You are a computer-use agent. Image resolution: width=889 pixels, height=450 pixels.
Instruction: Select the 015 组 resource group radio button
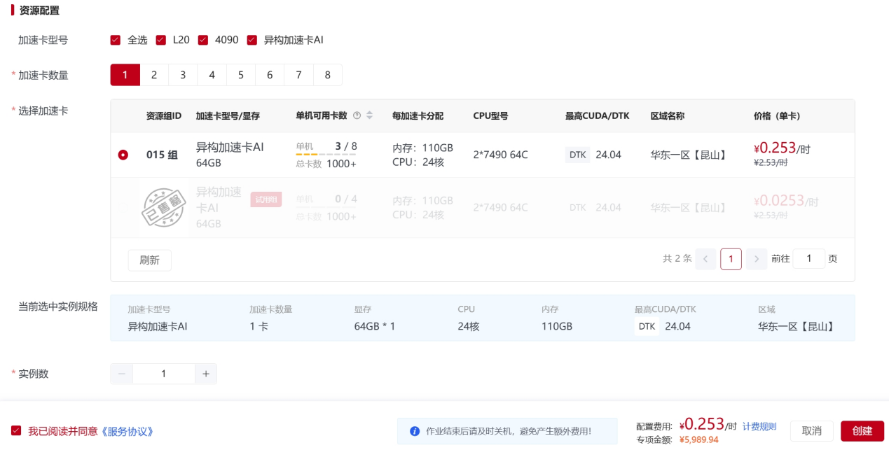pos(123,155)
